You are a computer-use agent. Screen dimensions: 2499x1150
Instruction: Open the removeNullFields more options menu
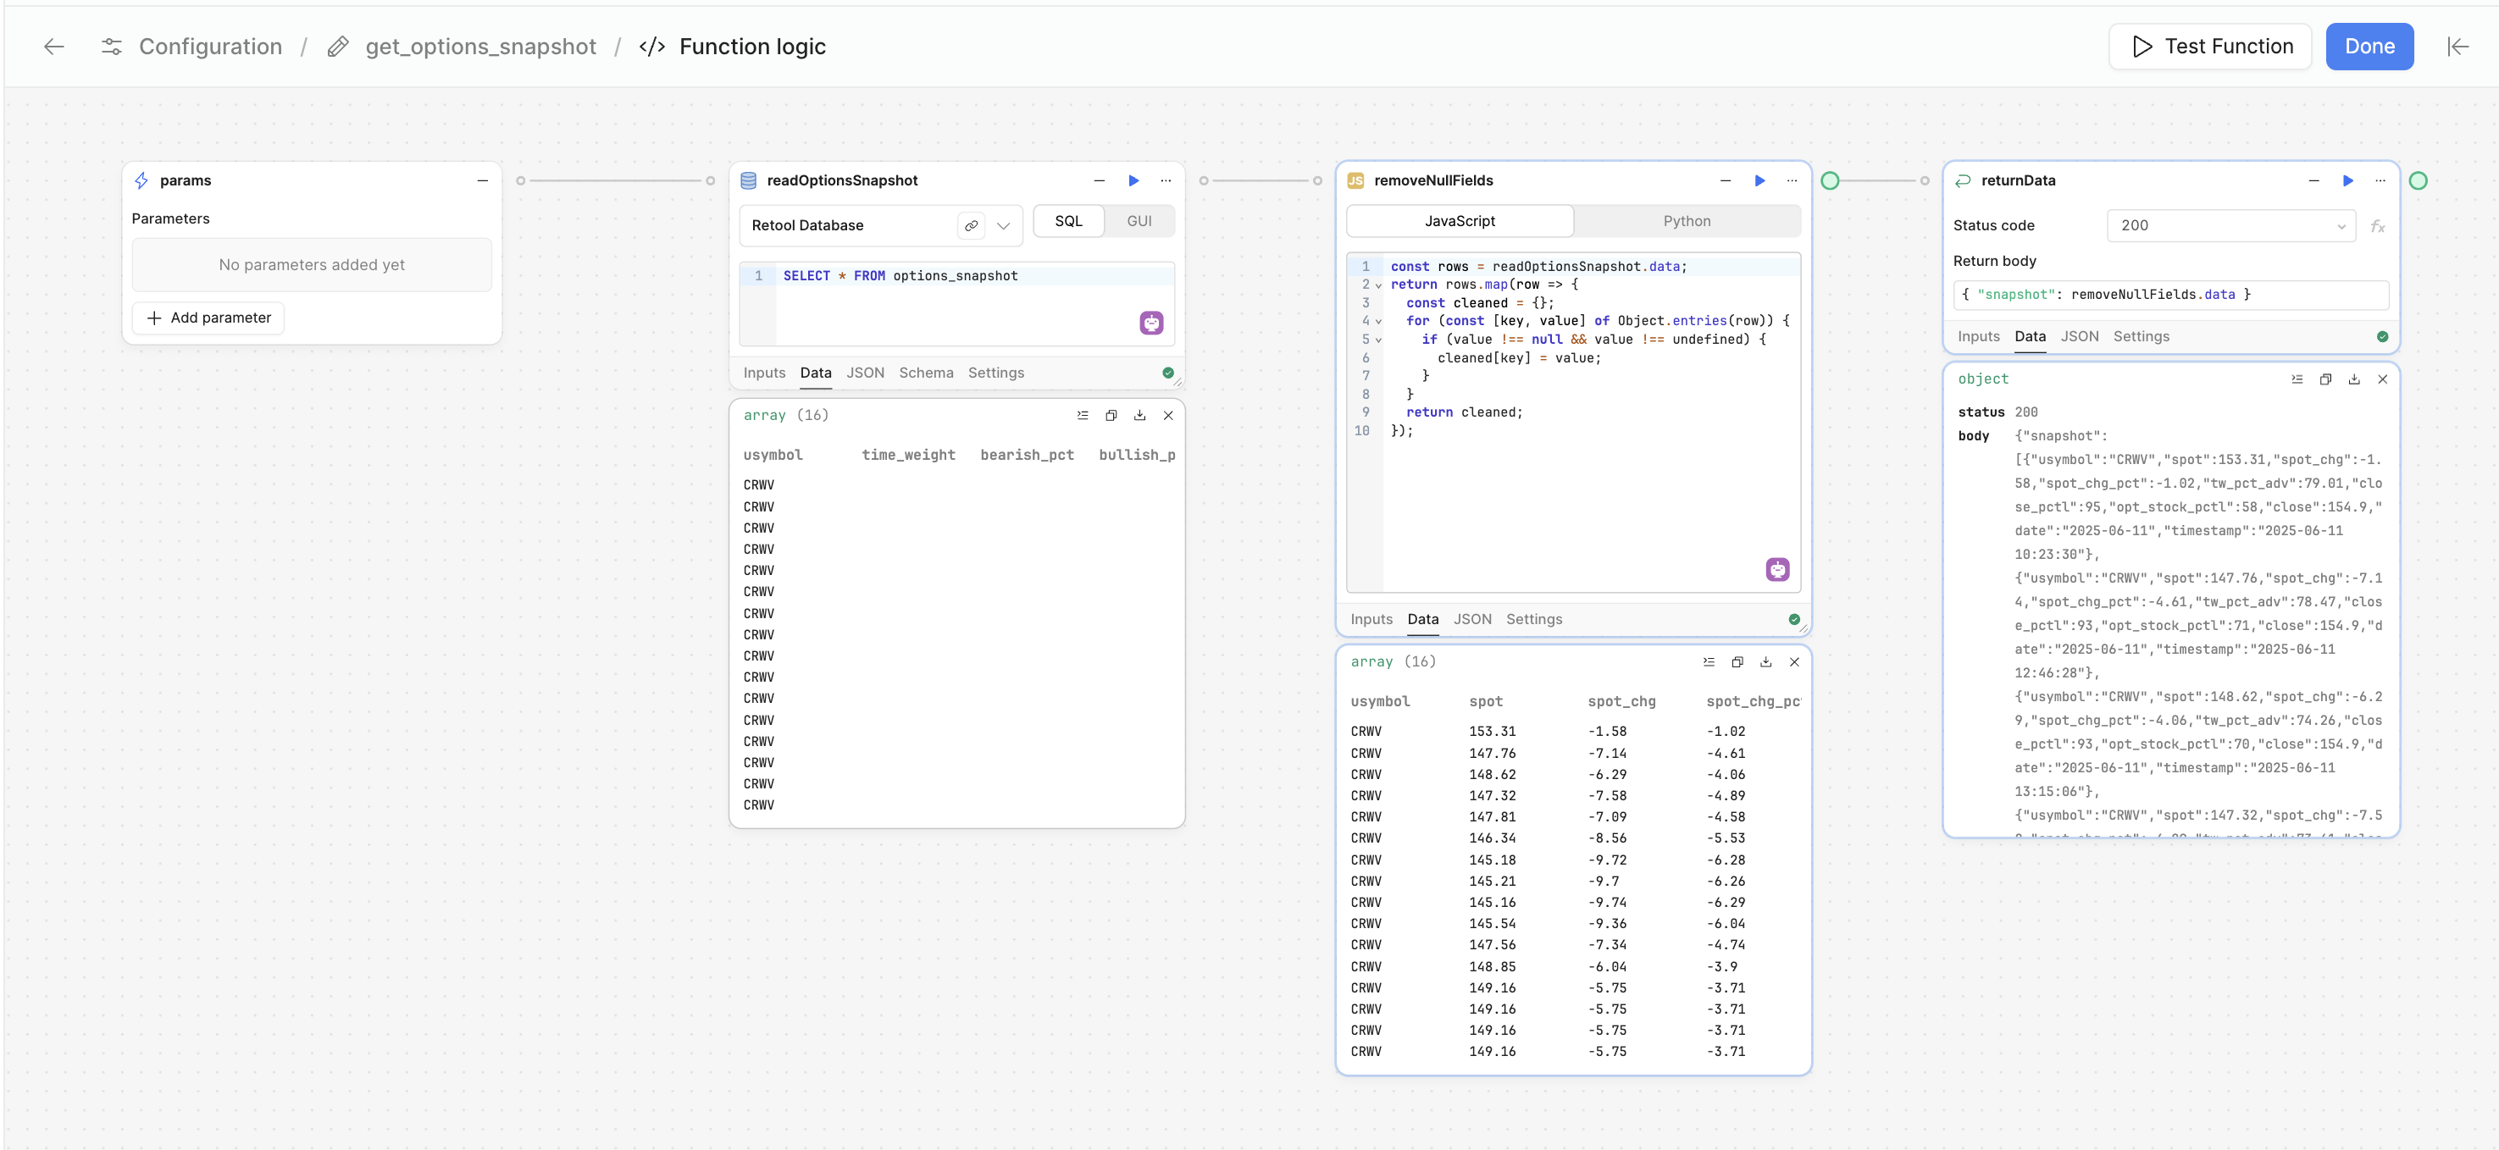pos(1792,180)
